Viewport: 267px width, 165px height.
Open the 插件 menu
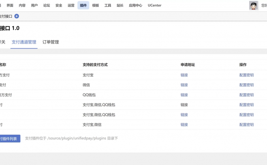point(83,6)
